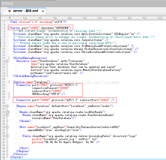Click defaultHost value "localhost" on line 29

point(78,106)
